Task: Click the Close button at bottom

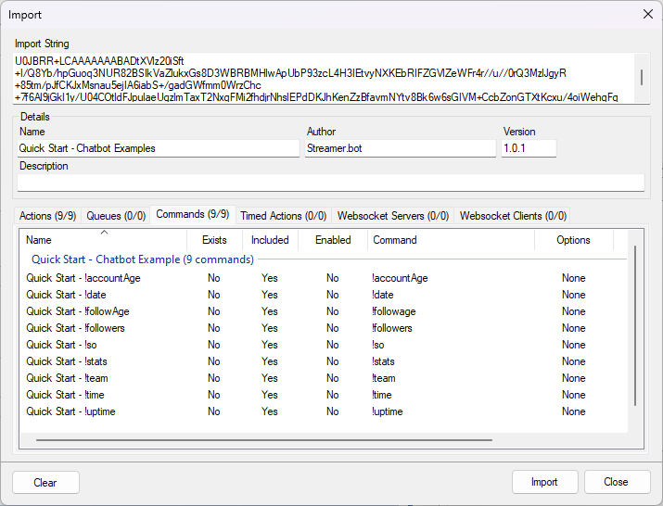Action: pyautogui.click(x=617, y=482)
